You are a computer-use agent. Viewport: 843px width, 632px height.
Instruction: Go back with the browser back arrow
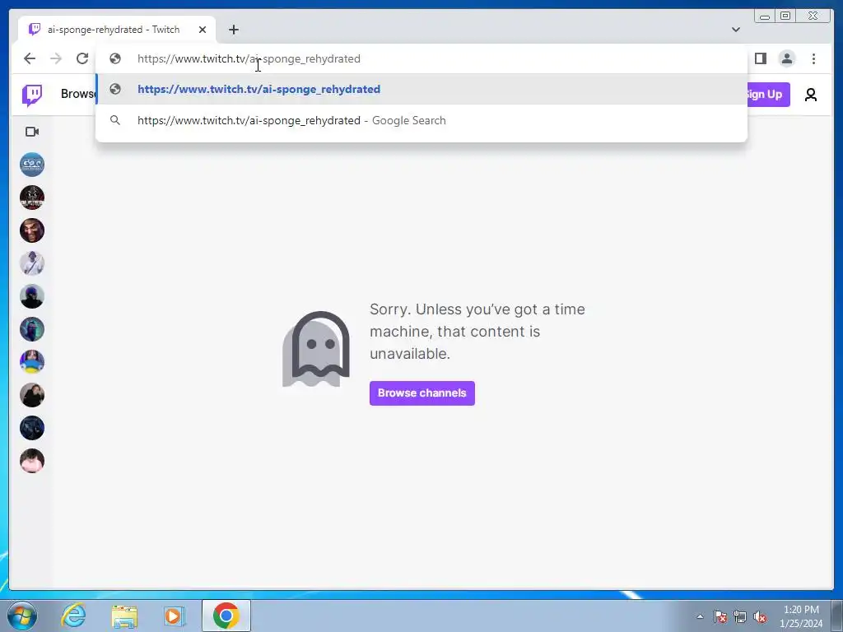point(30,58)
